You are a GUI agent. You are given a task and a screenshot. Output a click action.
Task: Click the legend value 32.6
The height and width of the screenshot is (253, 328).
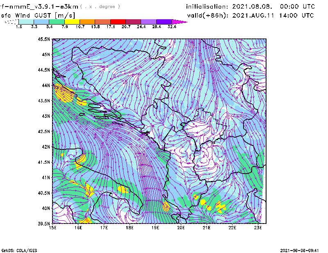[x=172, y=27]
